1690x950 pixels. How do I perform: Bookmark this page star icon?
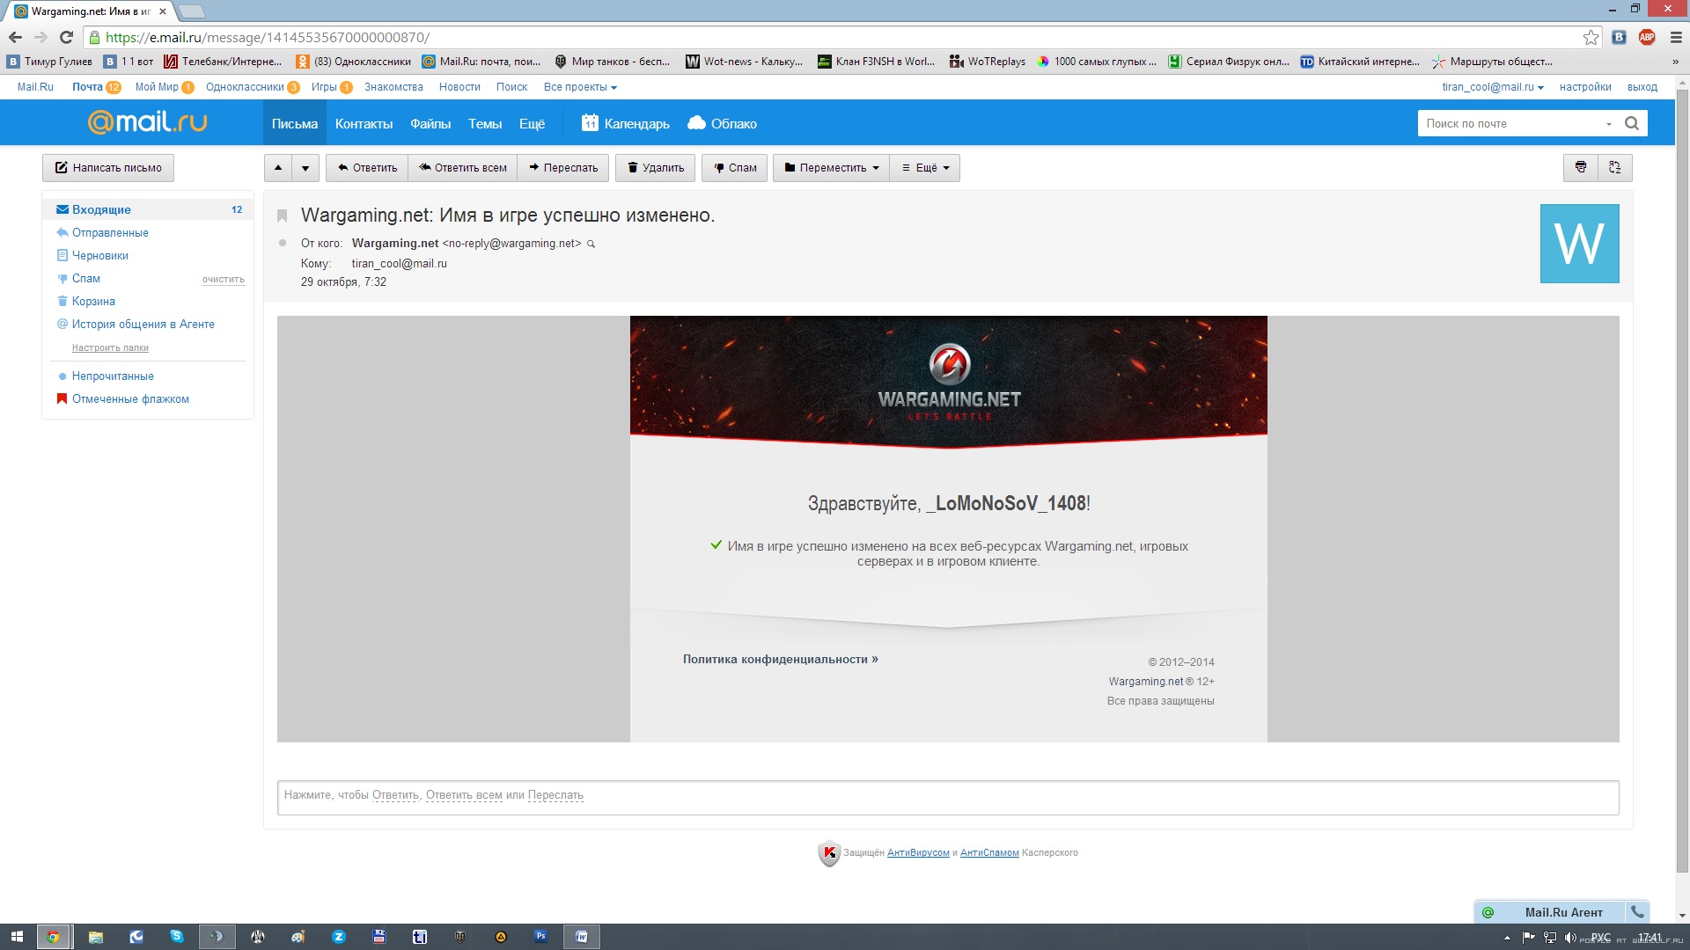1591,37
